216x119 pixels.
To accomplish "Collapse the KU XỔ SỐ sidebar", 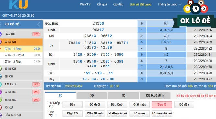I will pos(39,24).
